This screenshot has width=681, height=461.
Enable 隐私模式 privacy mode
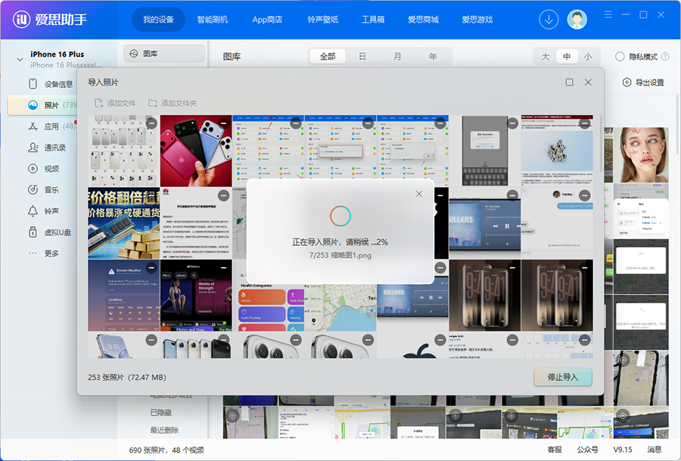pos(620,57)
